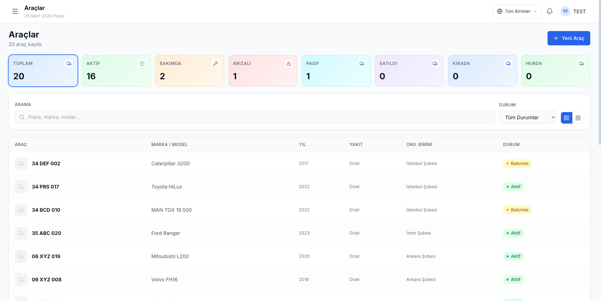Click the Bakımda badge for MAN TGX 18.500
Screen dimensions: 601x301
[x=517, y=210]
